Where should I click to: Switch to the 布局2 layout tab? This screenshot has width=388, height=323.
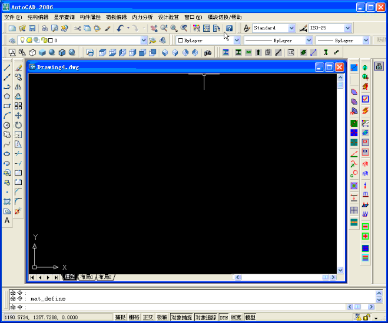click(105, 277)
